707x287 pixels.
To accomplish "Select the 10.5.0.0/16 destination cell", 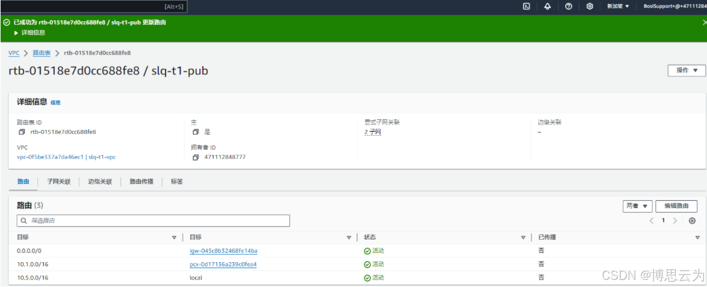I will click(x=33, y=278).
